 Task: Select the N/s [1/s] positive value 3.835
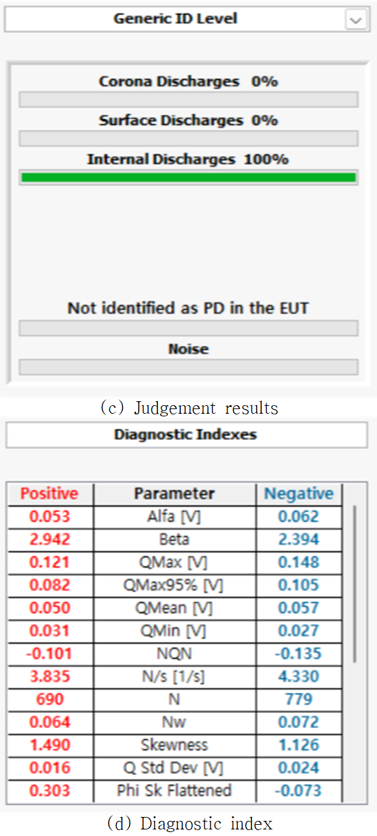click(49, 677)
